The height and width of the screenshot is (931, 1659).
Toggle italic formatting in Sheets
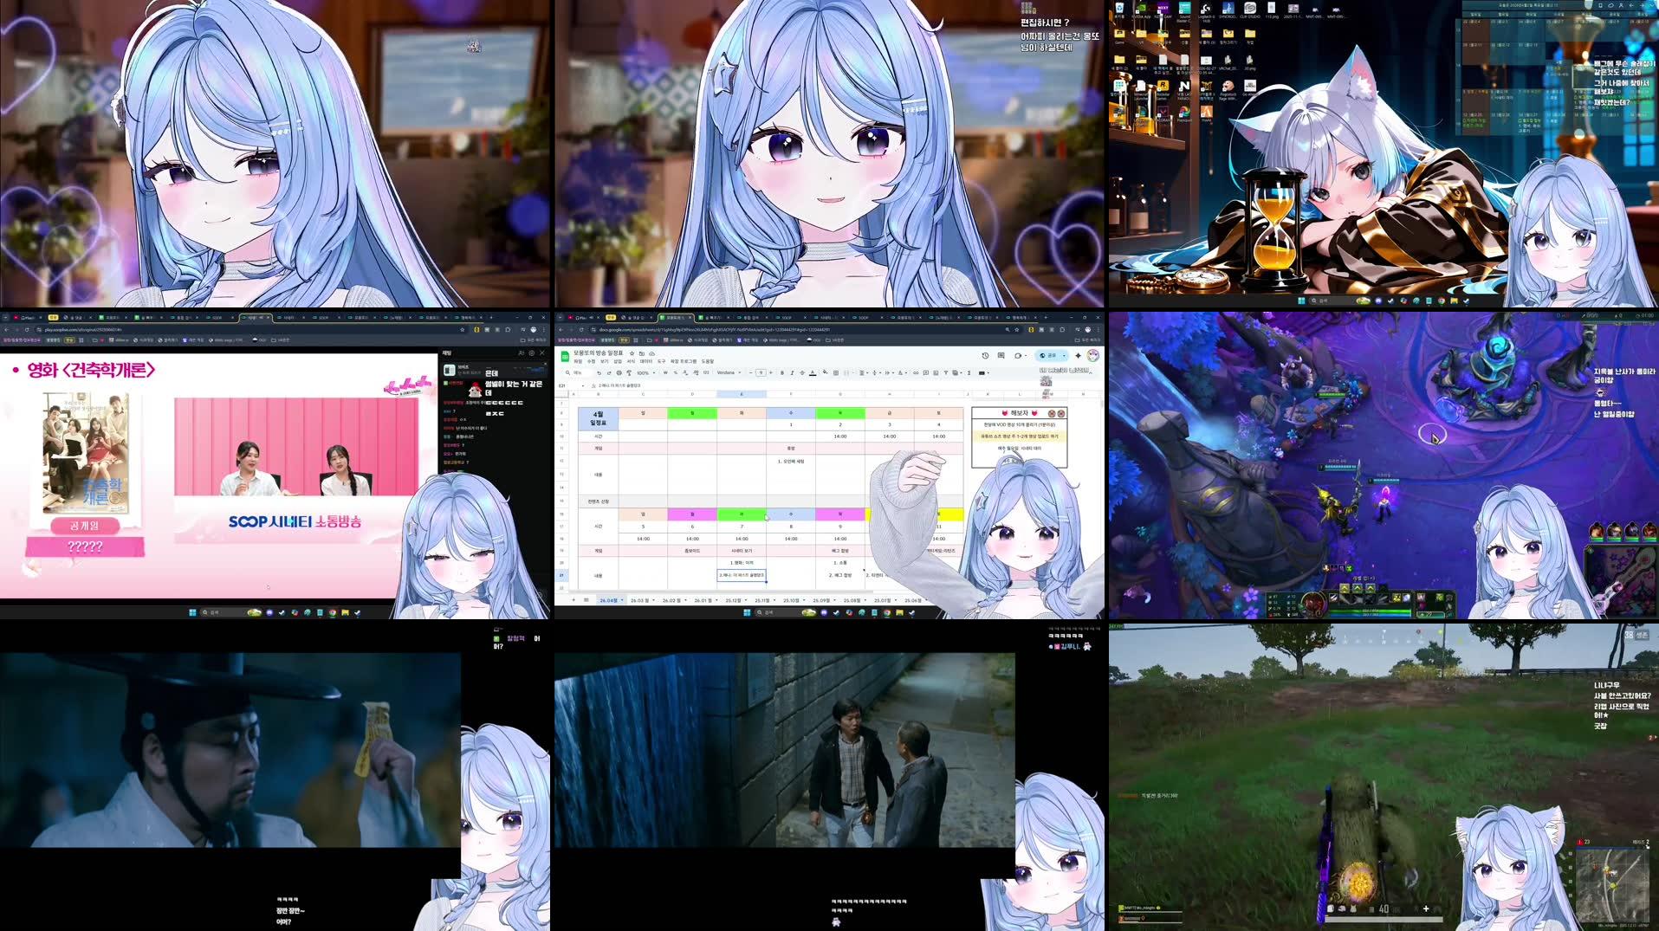coord(792,372)
